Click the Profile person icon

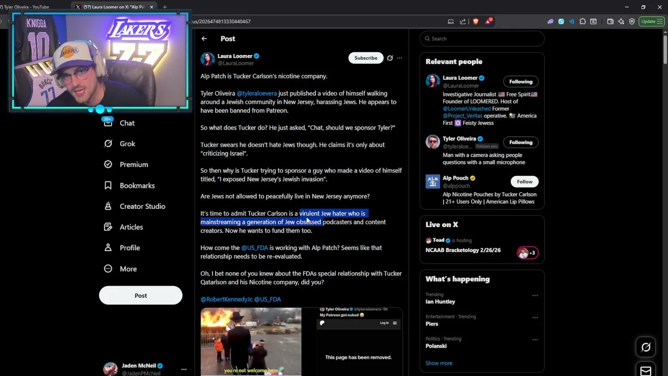pyautogui.click(x=108, y=248)
